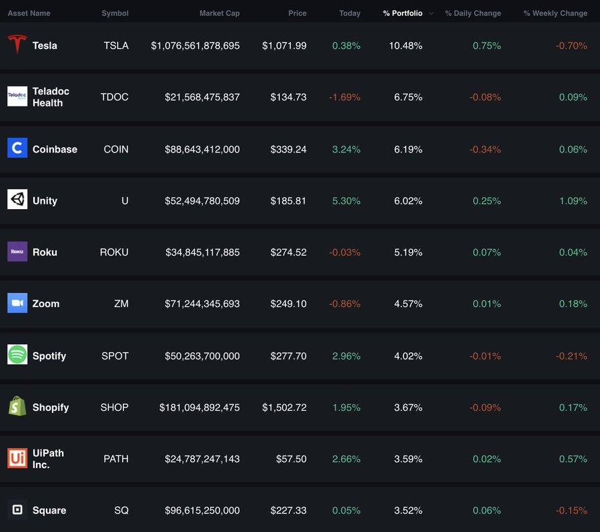
Task: Click Unity weekly change 1.09%
Action: point(573,200)
